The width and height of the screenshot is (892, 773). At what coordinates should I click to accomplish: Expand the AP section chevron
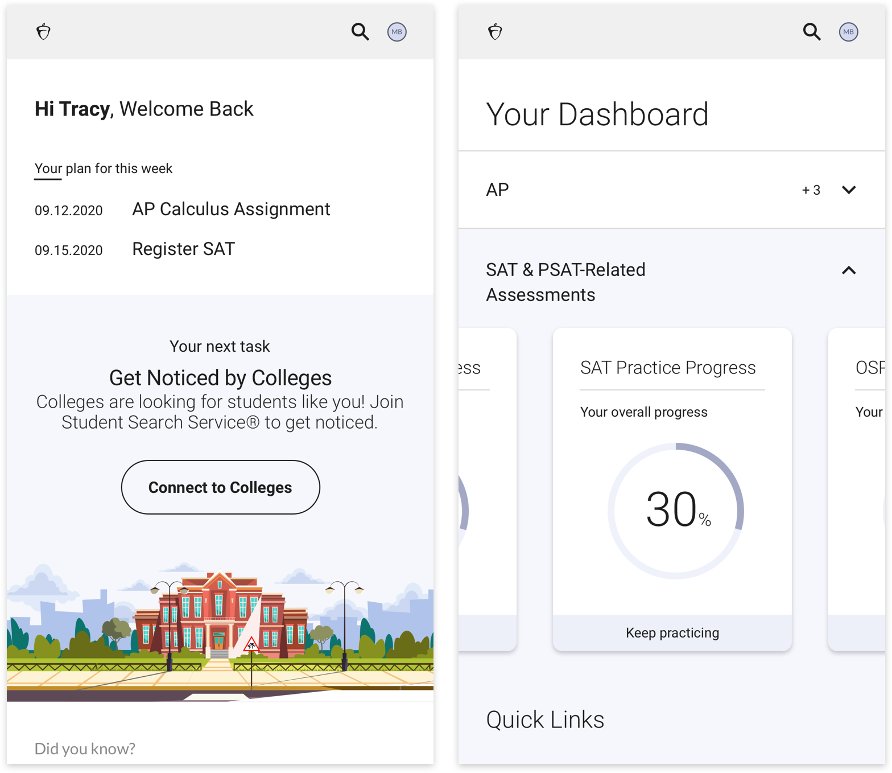(x=849, y=190)
